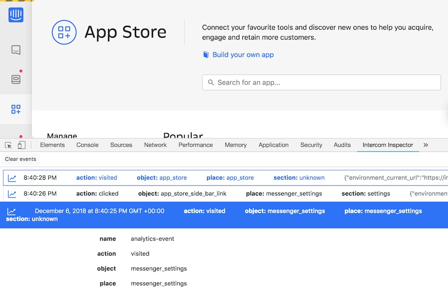
Task: Click chart icon of the 8:40:28 PM event
Action: click(12, 178)
